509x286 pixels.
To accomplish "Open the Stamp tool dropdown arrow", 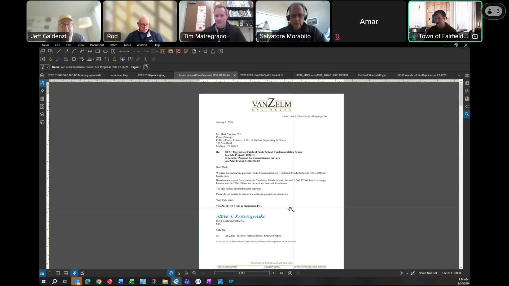I will point(94,59).
